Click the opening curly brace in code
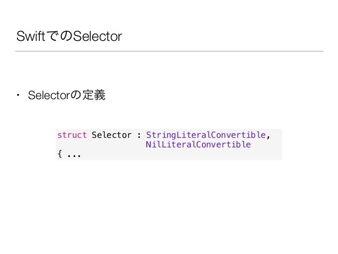 (60, 154)
